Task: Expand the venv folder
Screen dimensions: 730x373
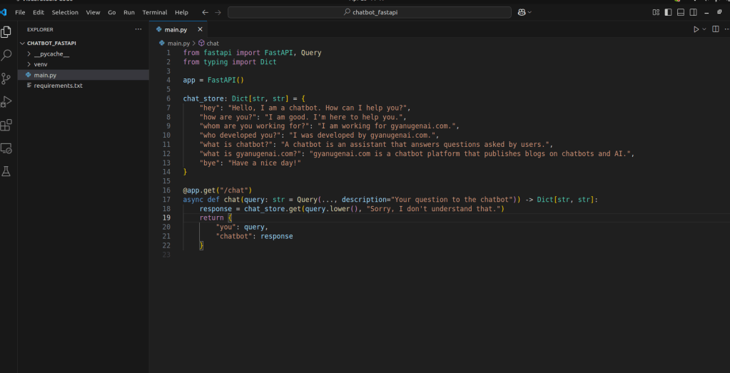Action: [41, 64]
